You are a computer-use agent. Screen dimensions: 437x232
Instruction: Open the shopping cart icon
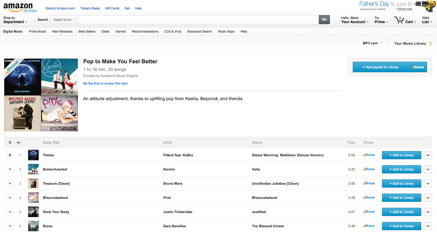point(399,20)
